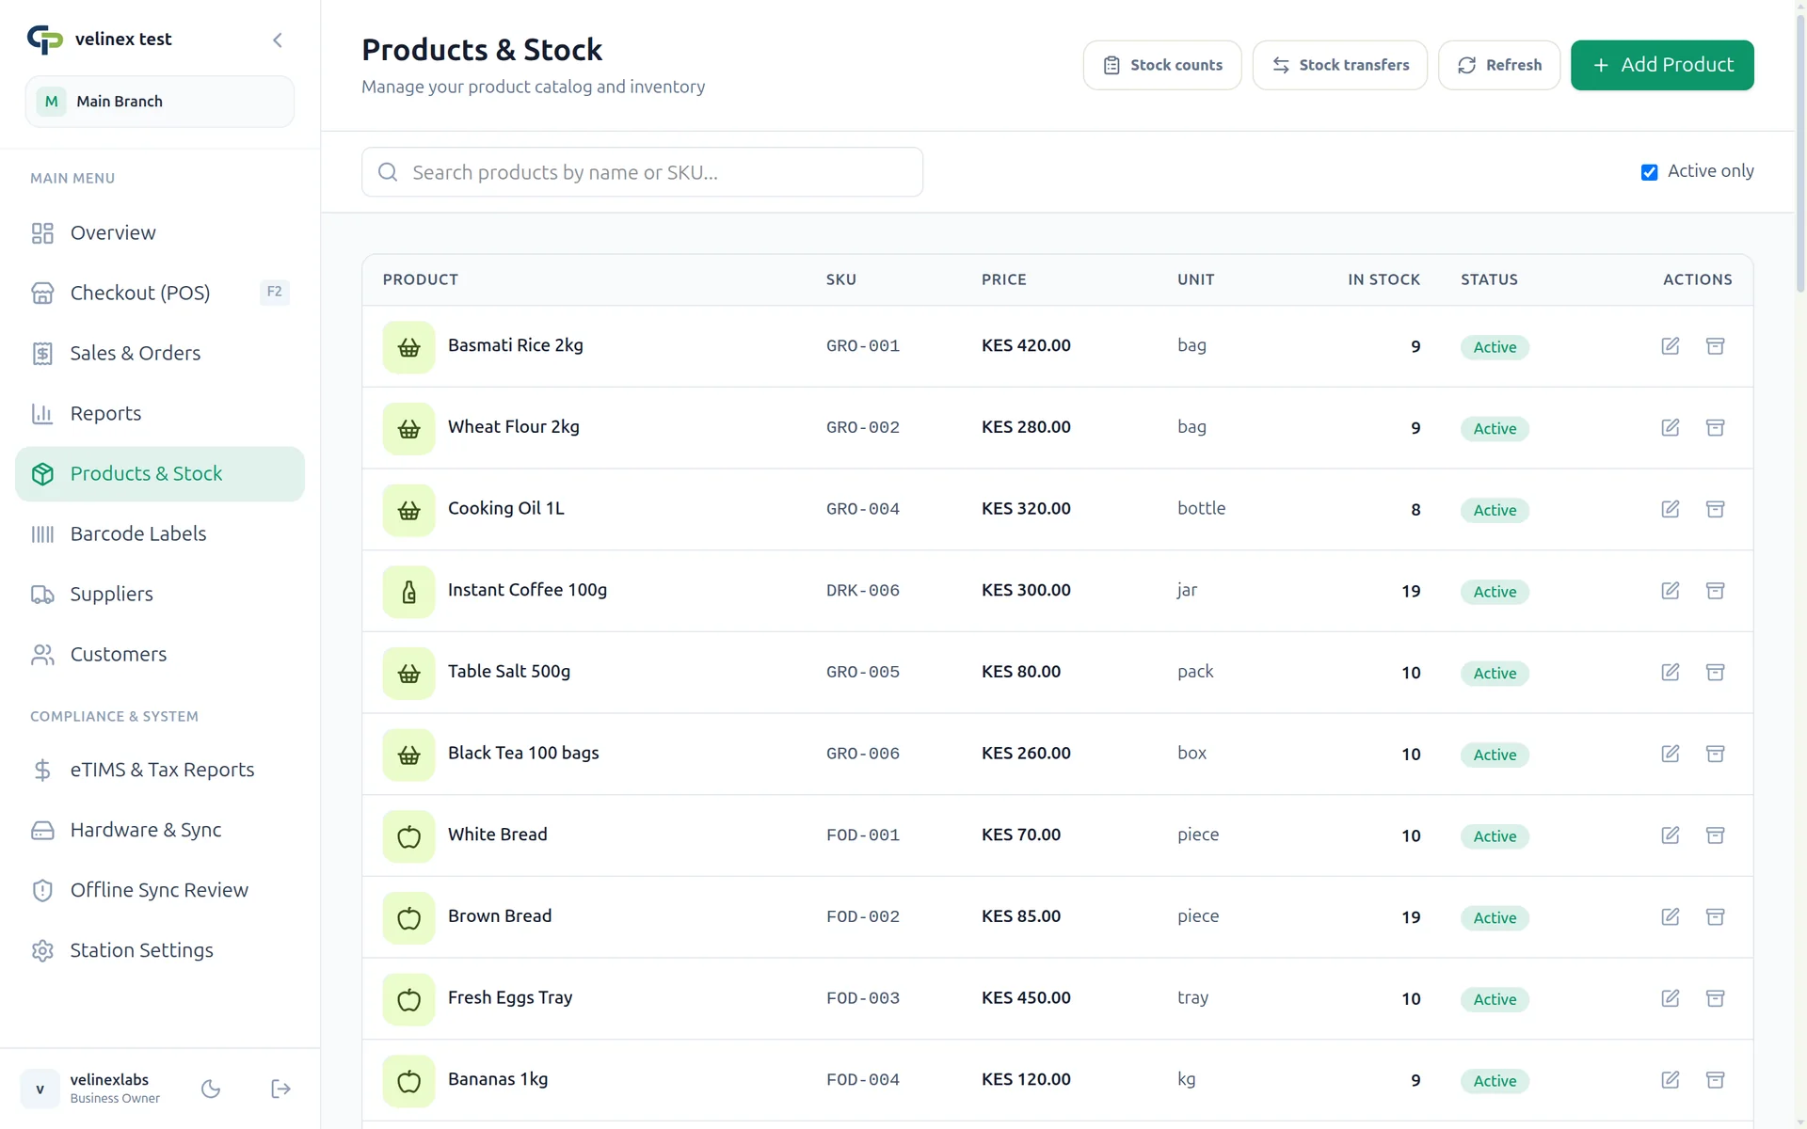Edit the Brown Bread product
Viewport: 1807px width, 1129px height.
point(1671,917)
